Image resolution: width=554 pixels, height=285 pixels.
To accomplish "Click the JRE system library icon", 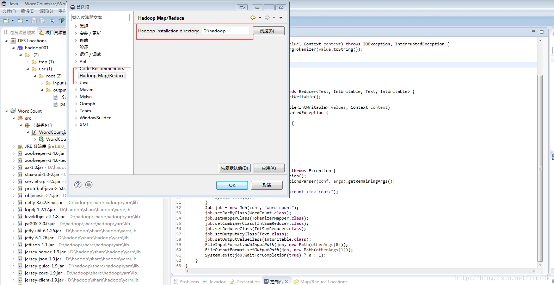I will point(20,146).
